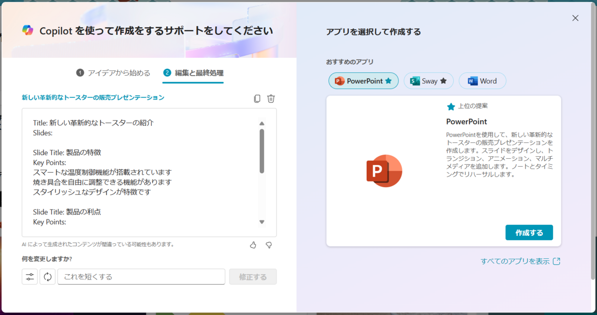Viewport: 597px width, 315px height.
Task: Click the AI content disclaimer text
Action: (98, 244)
